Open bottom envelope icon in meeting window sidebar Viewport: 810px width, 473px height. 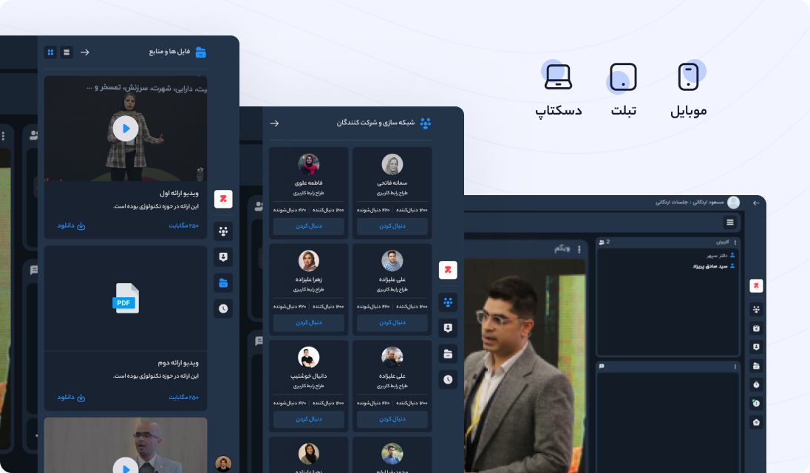(x=756, y=423)
